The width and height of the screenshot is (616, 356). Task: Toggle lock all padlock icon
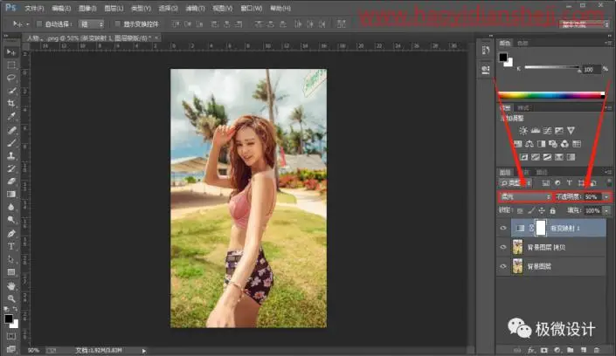552,211
